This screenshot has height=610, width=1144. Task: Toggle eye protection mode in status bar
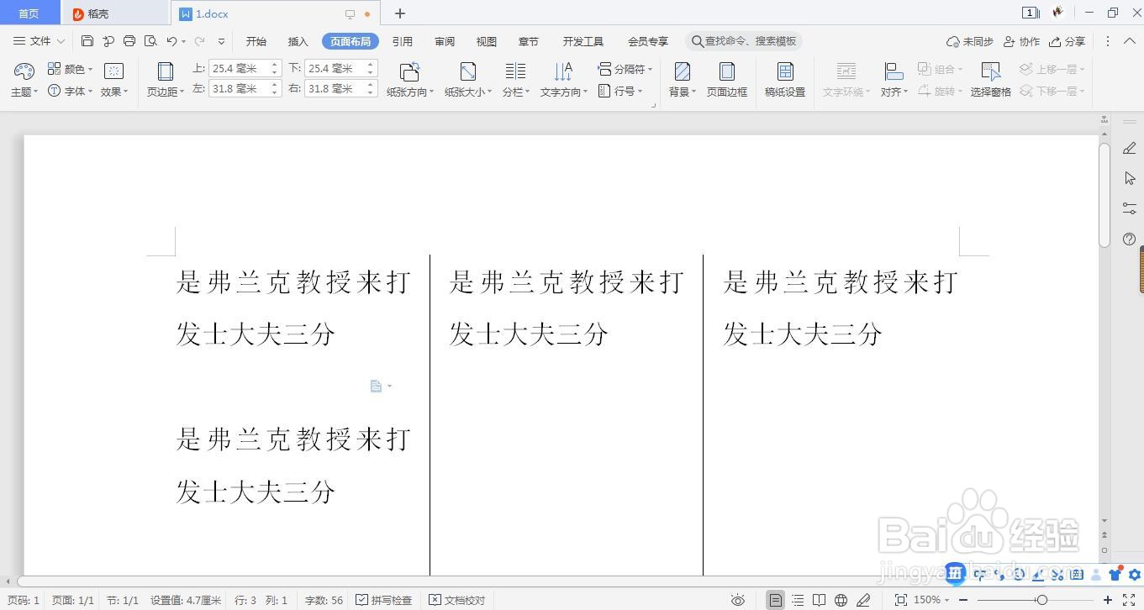[737, 600]
